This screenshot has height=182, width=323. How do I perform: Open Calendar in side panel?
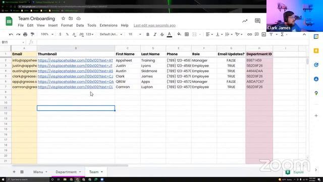316,37
